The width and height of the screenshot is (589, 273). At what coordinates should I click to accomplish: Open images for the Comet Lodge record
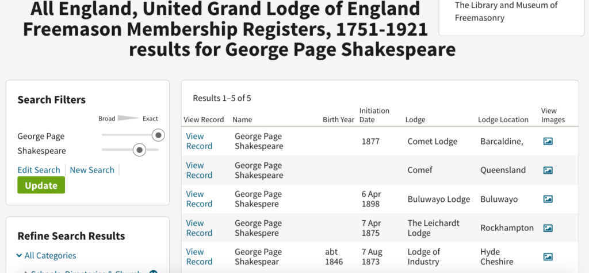[548, 141]
